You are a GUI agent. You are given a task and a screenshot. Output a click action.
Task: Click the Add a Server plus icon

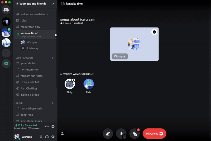[x=6, y=53]
